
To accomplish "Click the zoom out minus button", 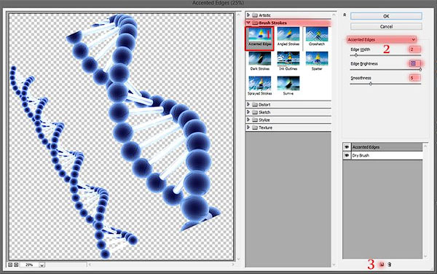I will coord(10,265).
